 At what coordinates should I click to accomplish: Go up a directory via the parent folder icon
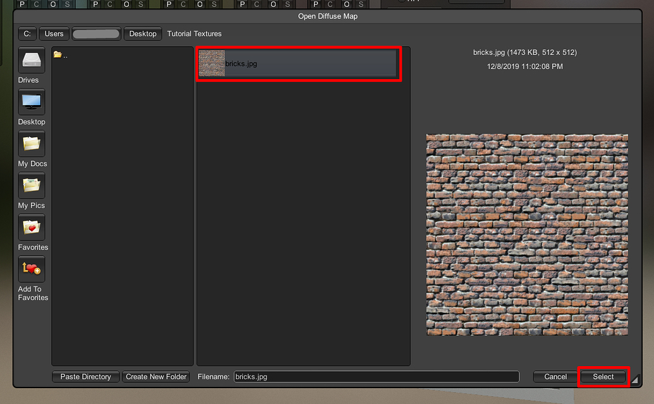(58, 54)
